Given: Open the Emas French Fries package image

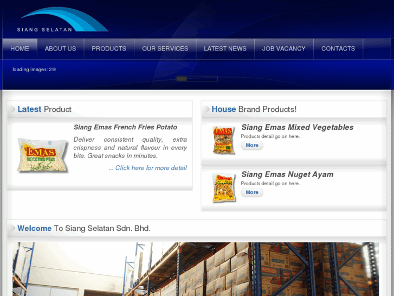Looking at the screenshot, I should pyautogui.click(x=43, y=155).
